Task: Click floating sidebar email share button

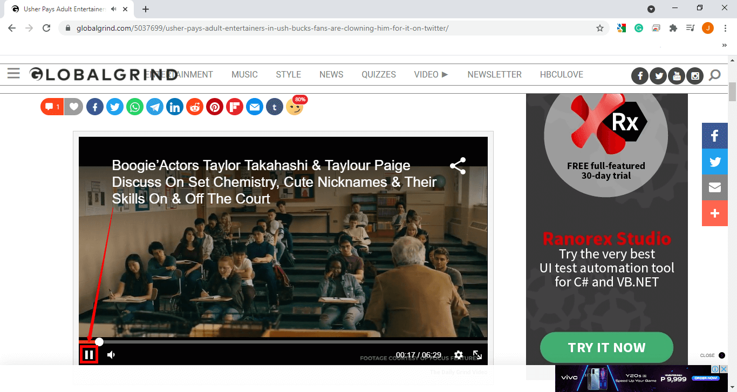Action: pos(715,187)
